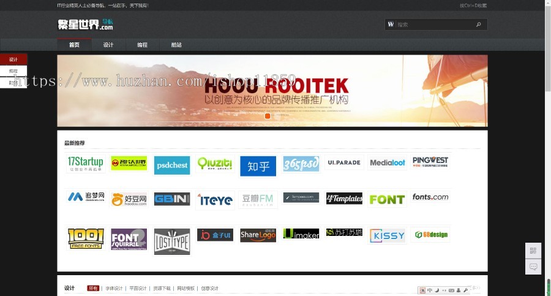Filter by 字体设计 category
The image size is (551, 296).
[114, 288]
